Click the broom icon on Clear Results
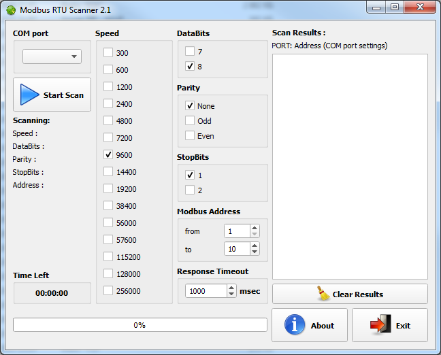Image resolution: width=441 pixels, height=355 pixels. point(324,294)
